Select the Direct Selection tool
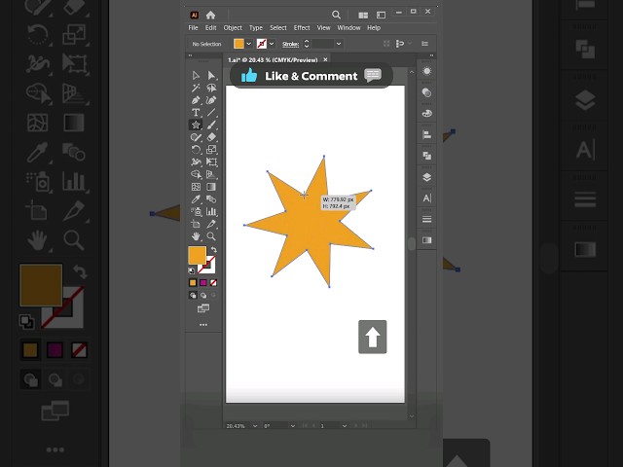The image size is (623, 467). pos(211,76)
